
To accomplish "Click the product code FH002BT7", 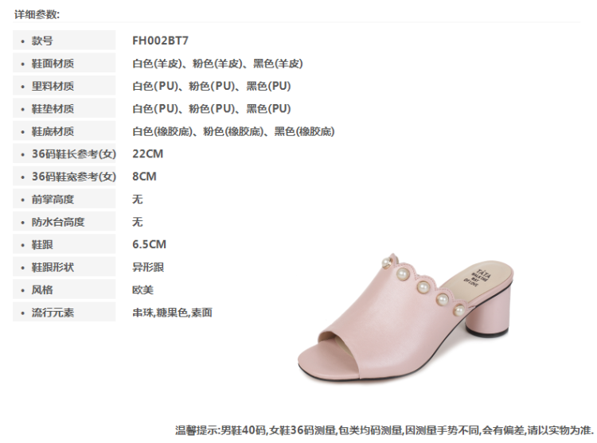I will (x=160, y=41).
